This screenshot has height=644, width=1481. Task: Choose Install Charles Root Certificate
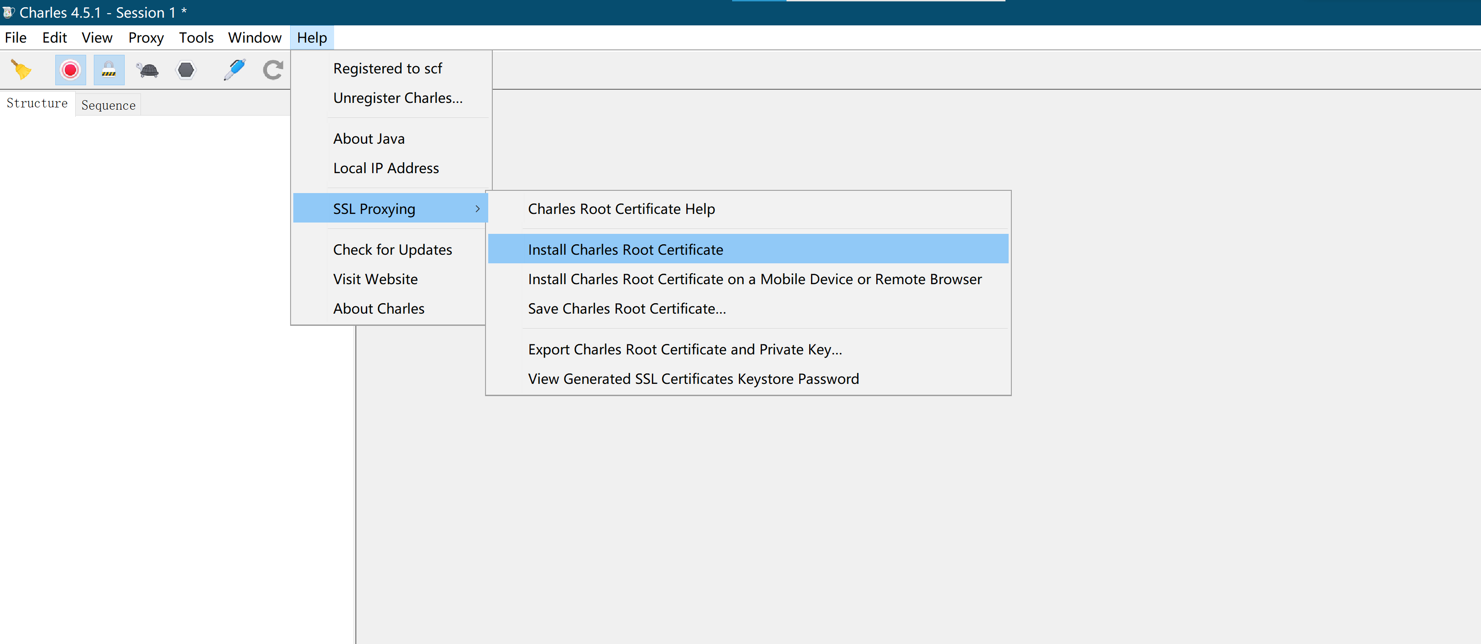pos(626,250)
